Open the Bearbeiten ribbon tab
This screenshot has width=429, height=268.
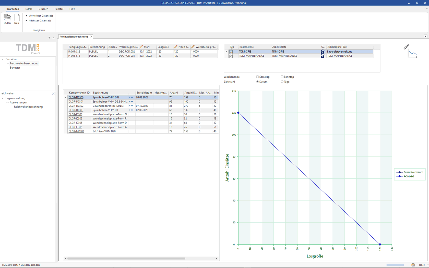[13, 9]
